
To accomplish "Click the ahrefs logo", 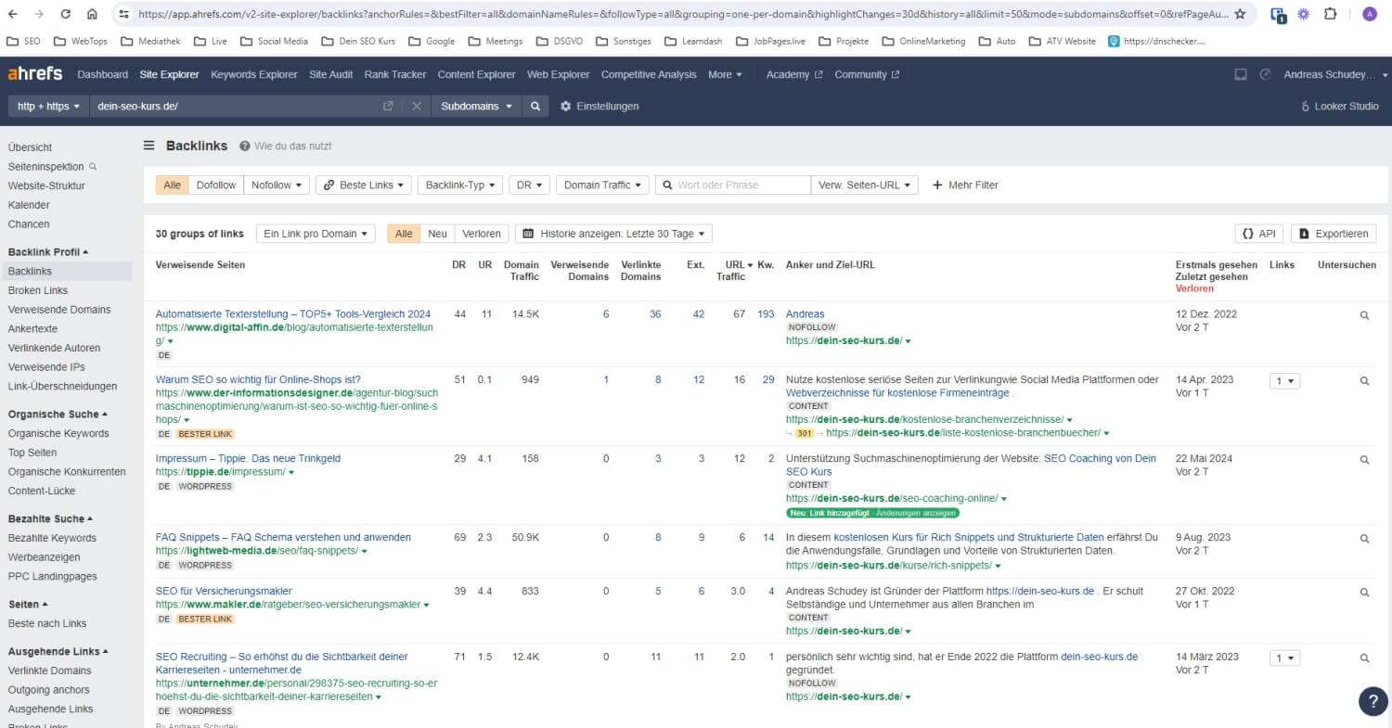I will coord(34,74).
